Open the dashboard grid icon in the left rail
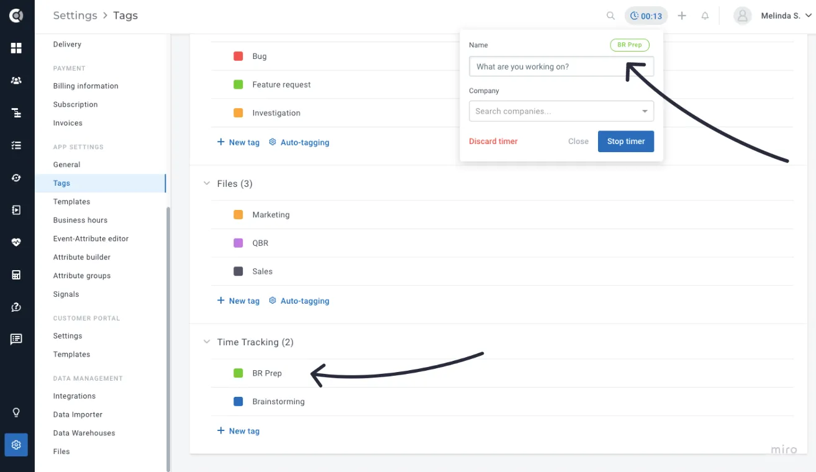Image resolution: width=816 pixels, height=472 pixels. (x=16, y=48)
